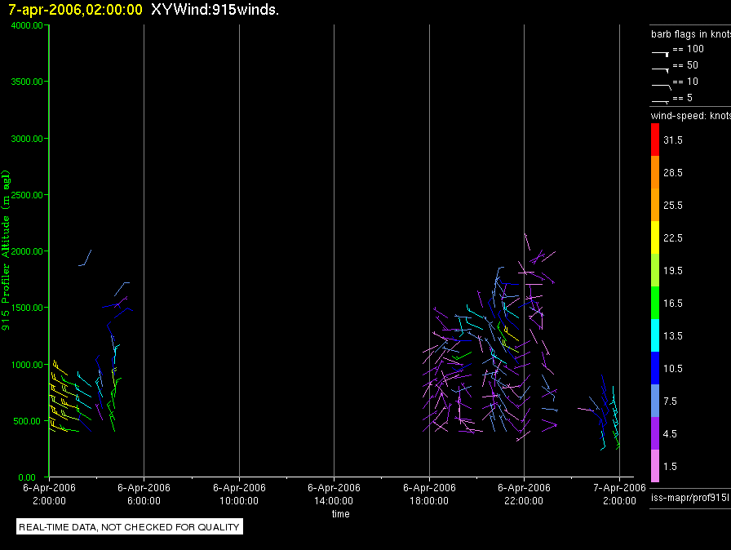Click the light blue 7.5 knots swatch

point(655,401)
